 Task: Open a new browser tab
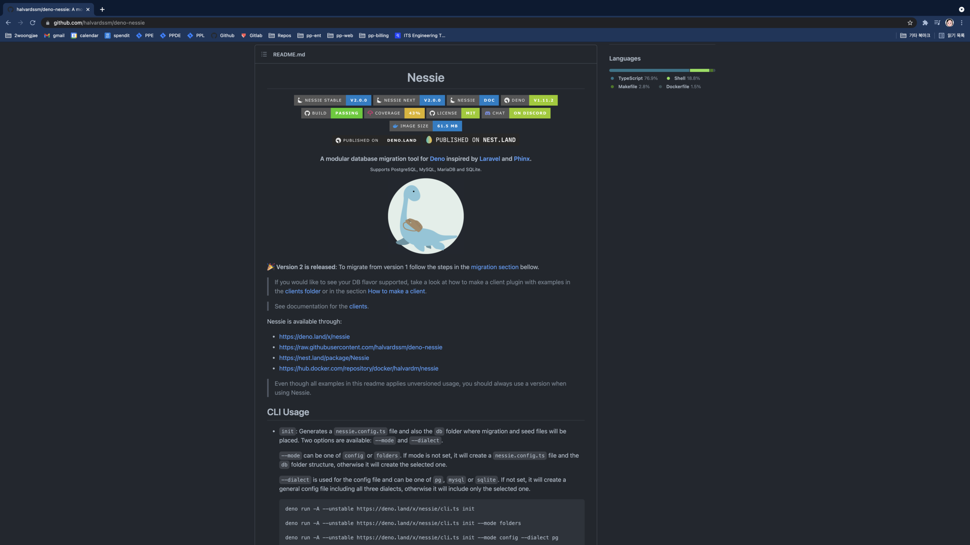[x=102, y=9]
